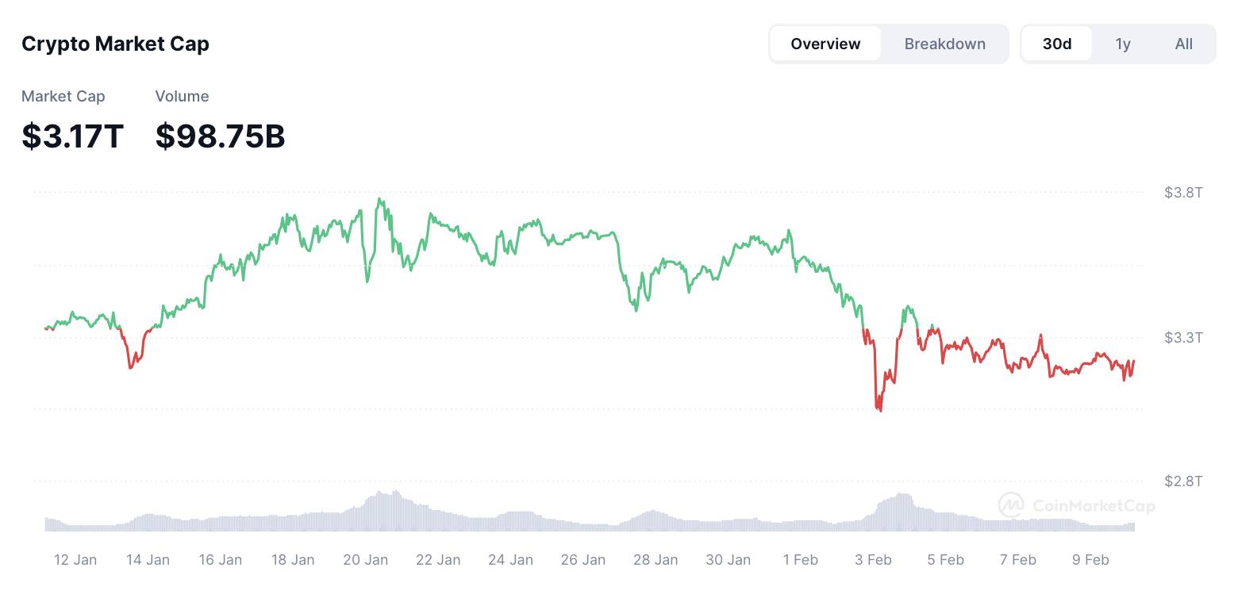Switch to the Breakdown tab
The image size is (1238, 598).
(945, 44)
